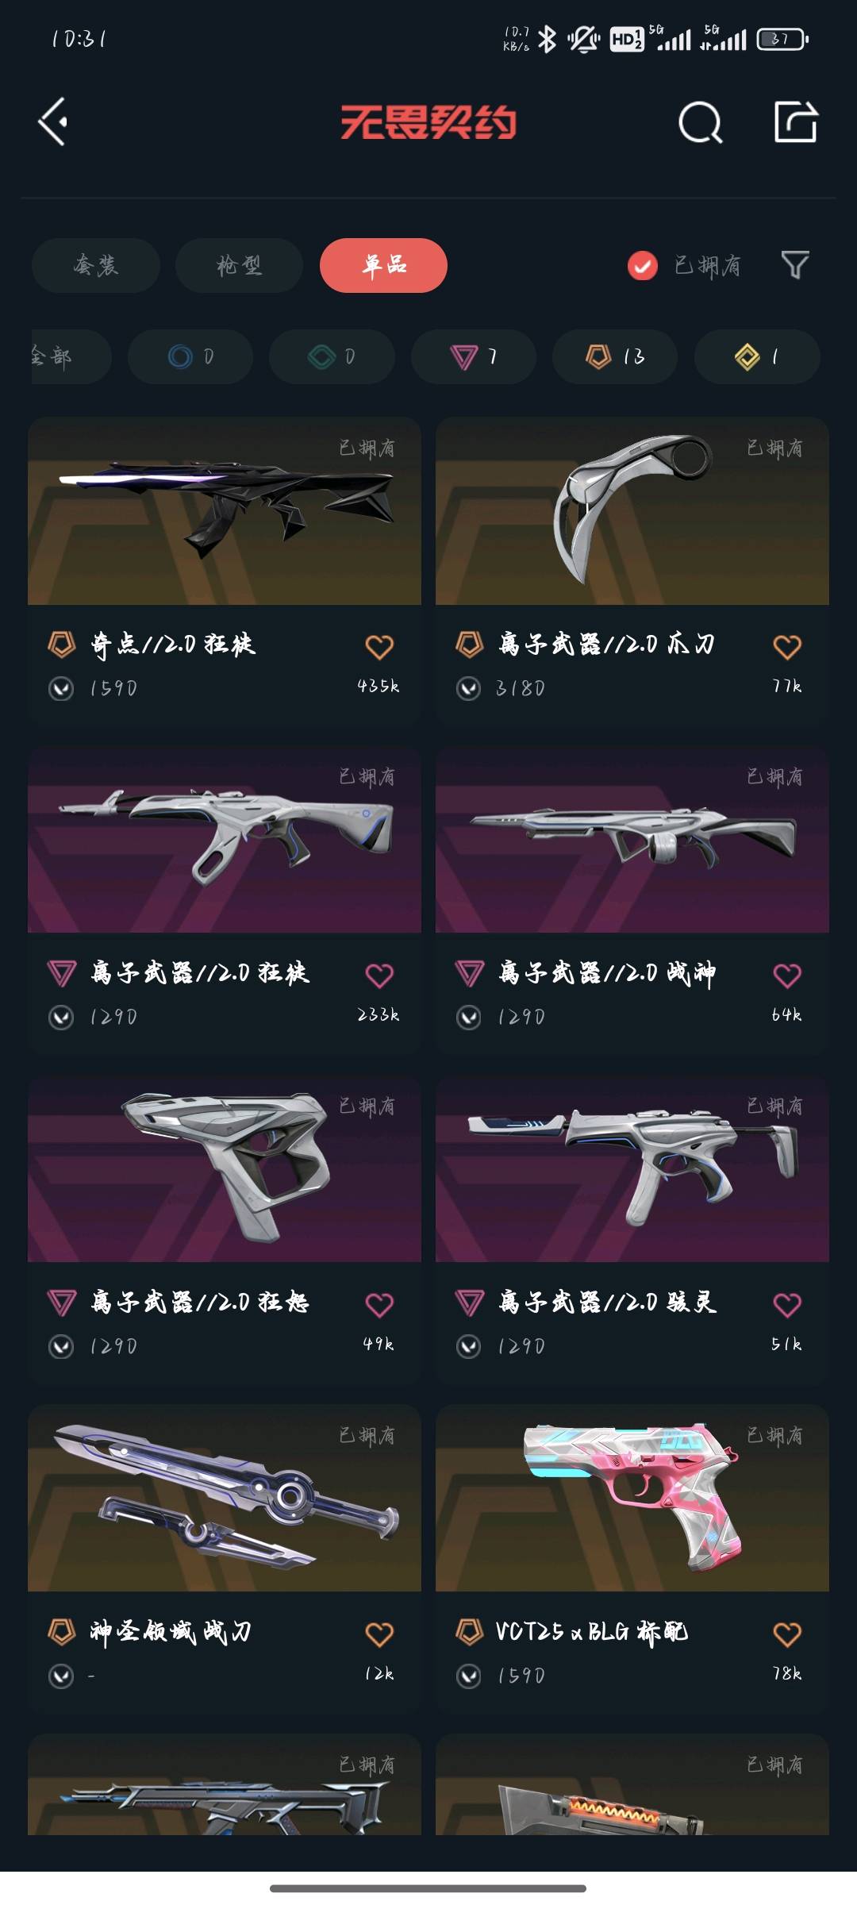The image size is (857, 1905).
Task: Filter by green diamond tier 0
Action: (x=332, y=356)
